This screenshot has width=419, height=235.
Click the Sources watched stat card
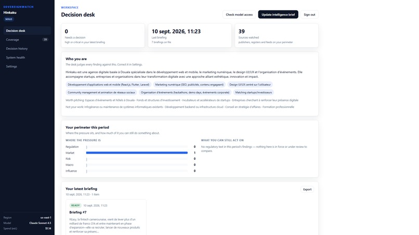[x=277, y=35]
